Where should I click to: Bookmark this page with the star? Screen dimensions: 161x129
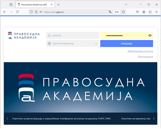[123, 12]
